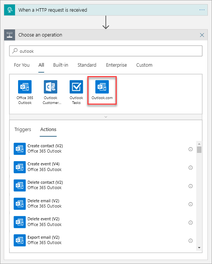
Task: Show info for Delete email (V2)
Action: [191, 204]
